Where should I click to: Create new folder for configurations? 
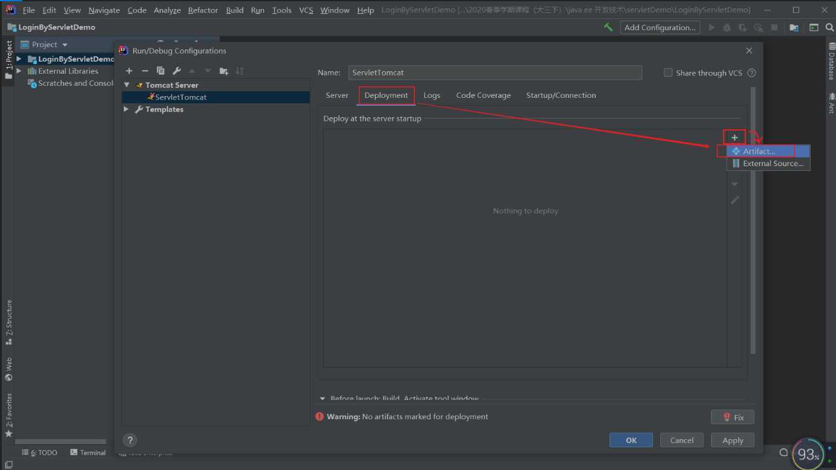[223, 71]
